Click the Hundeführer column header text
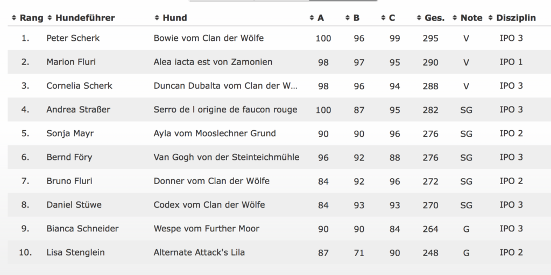 pyautogui.click(x=85, y=18)
